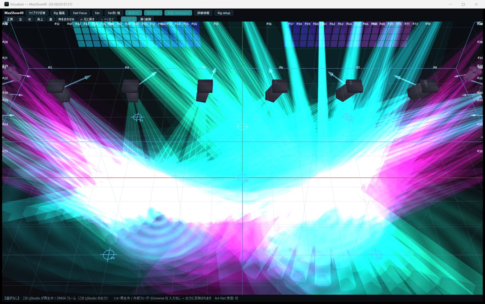Change the Fan形: 線 shape option

click(x=114, y=13)
